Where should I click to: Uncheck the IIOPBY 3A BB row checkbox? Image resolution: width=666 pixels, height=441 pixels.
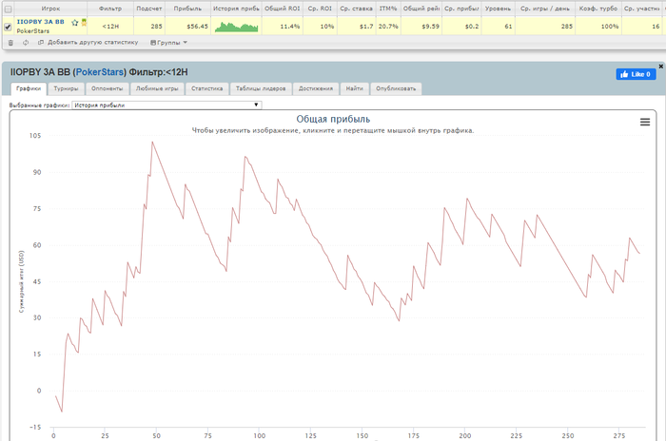point(8,27)
